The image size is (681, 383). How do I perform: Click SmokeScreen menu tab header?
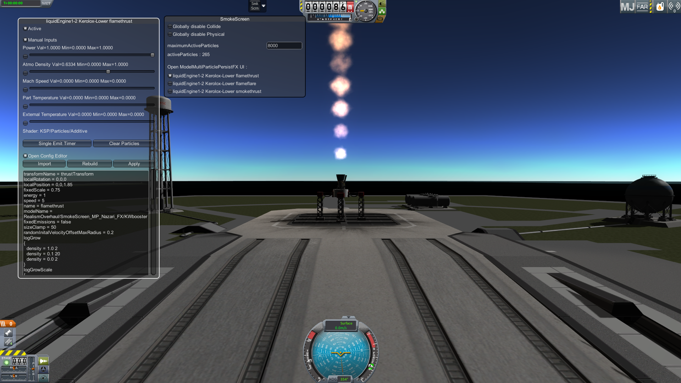pyautogui.click(x=234, y=19)
